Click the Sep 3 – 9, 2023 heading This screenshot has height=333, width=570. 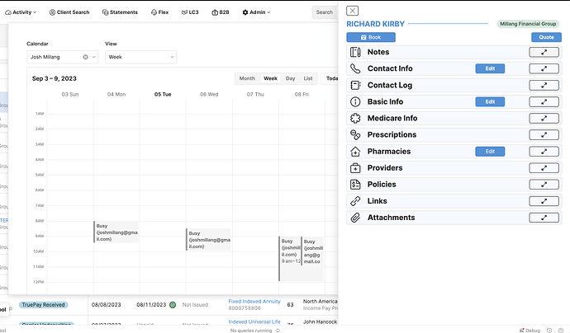(x=55, y=78)
